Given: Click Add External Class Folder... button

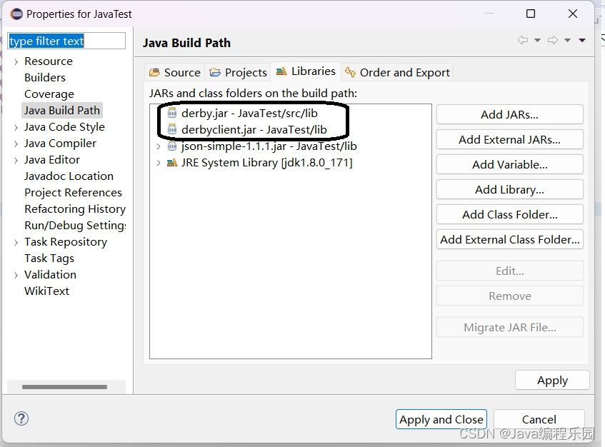Looking at the screenshot, I should pos(510,239).
